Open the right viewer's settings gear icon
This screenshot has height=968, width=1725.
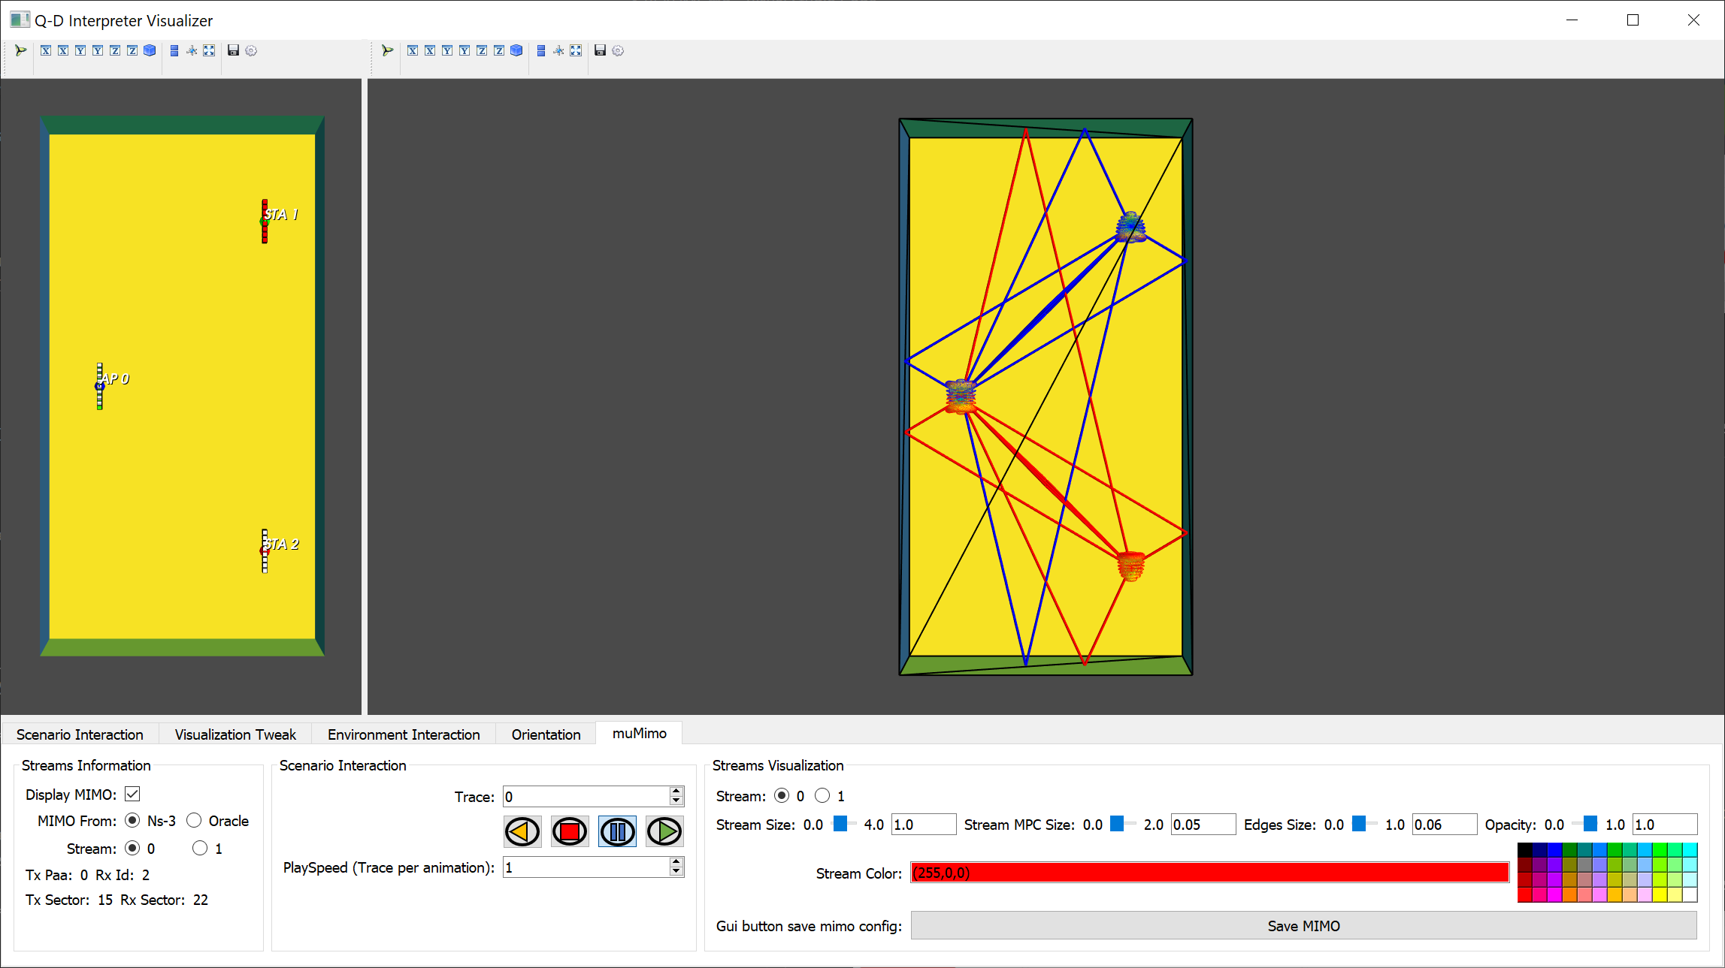618,50
